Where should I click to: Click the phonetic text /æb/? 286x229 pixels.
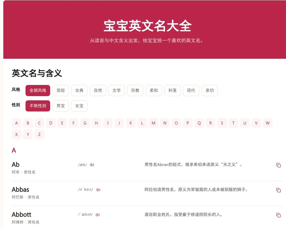tap(82, 165)
